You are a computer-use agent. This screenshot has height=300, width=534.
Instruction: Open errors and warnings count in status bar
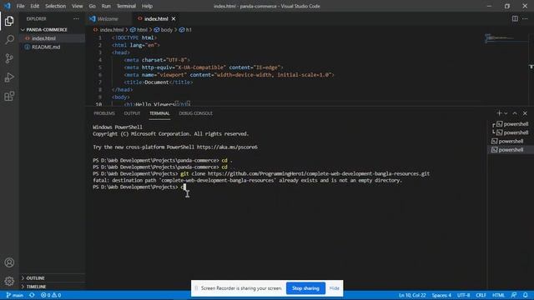pyautogui.click(x=51, y=295)
